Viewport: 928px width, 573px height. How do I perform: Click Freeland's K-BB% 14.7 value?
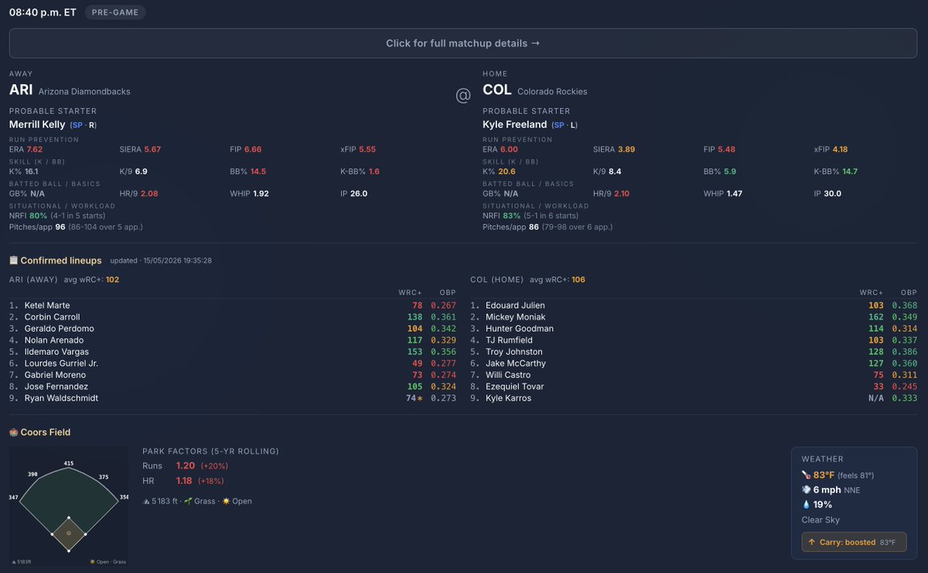pos(850,171)
